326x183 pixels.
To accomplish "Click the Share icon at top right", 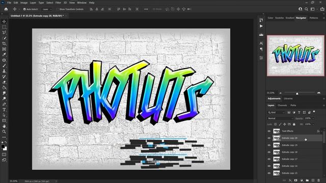I will pos(322,9).
